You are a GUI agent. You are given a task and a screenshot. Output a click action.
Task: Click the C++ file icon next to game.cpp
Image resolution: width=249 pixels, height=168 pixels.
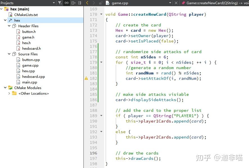click(108, 3)
